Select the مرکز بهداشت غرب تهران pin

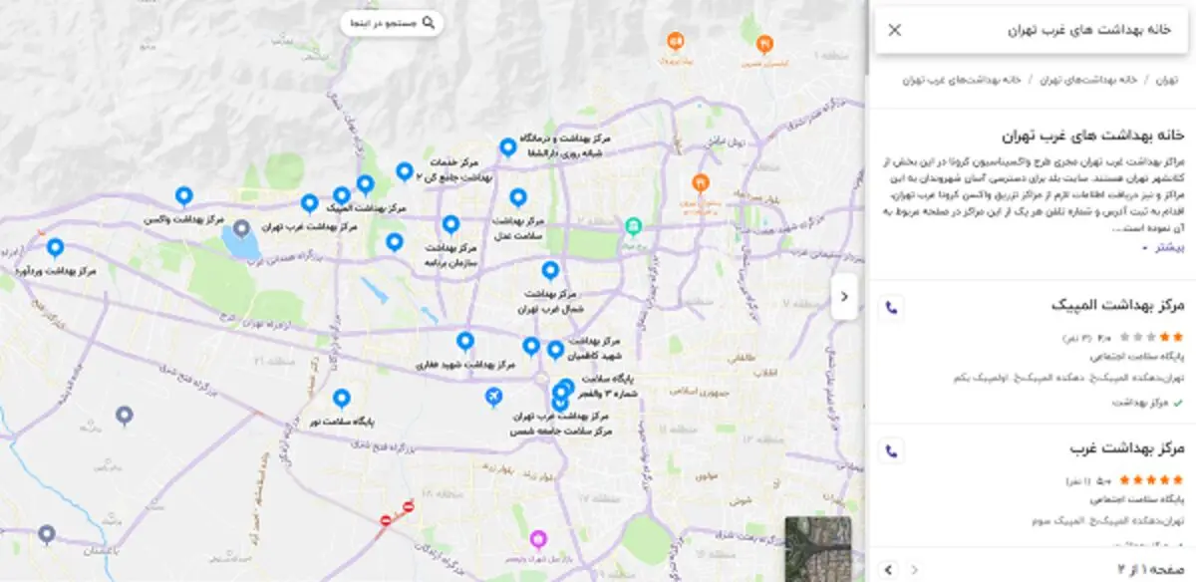point(309,204)
